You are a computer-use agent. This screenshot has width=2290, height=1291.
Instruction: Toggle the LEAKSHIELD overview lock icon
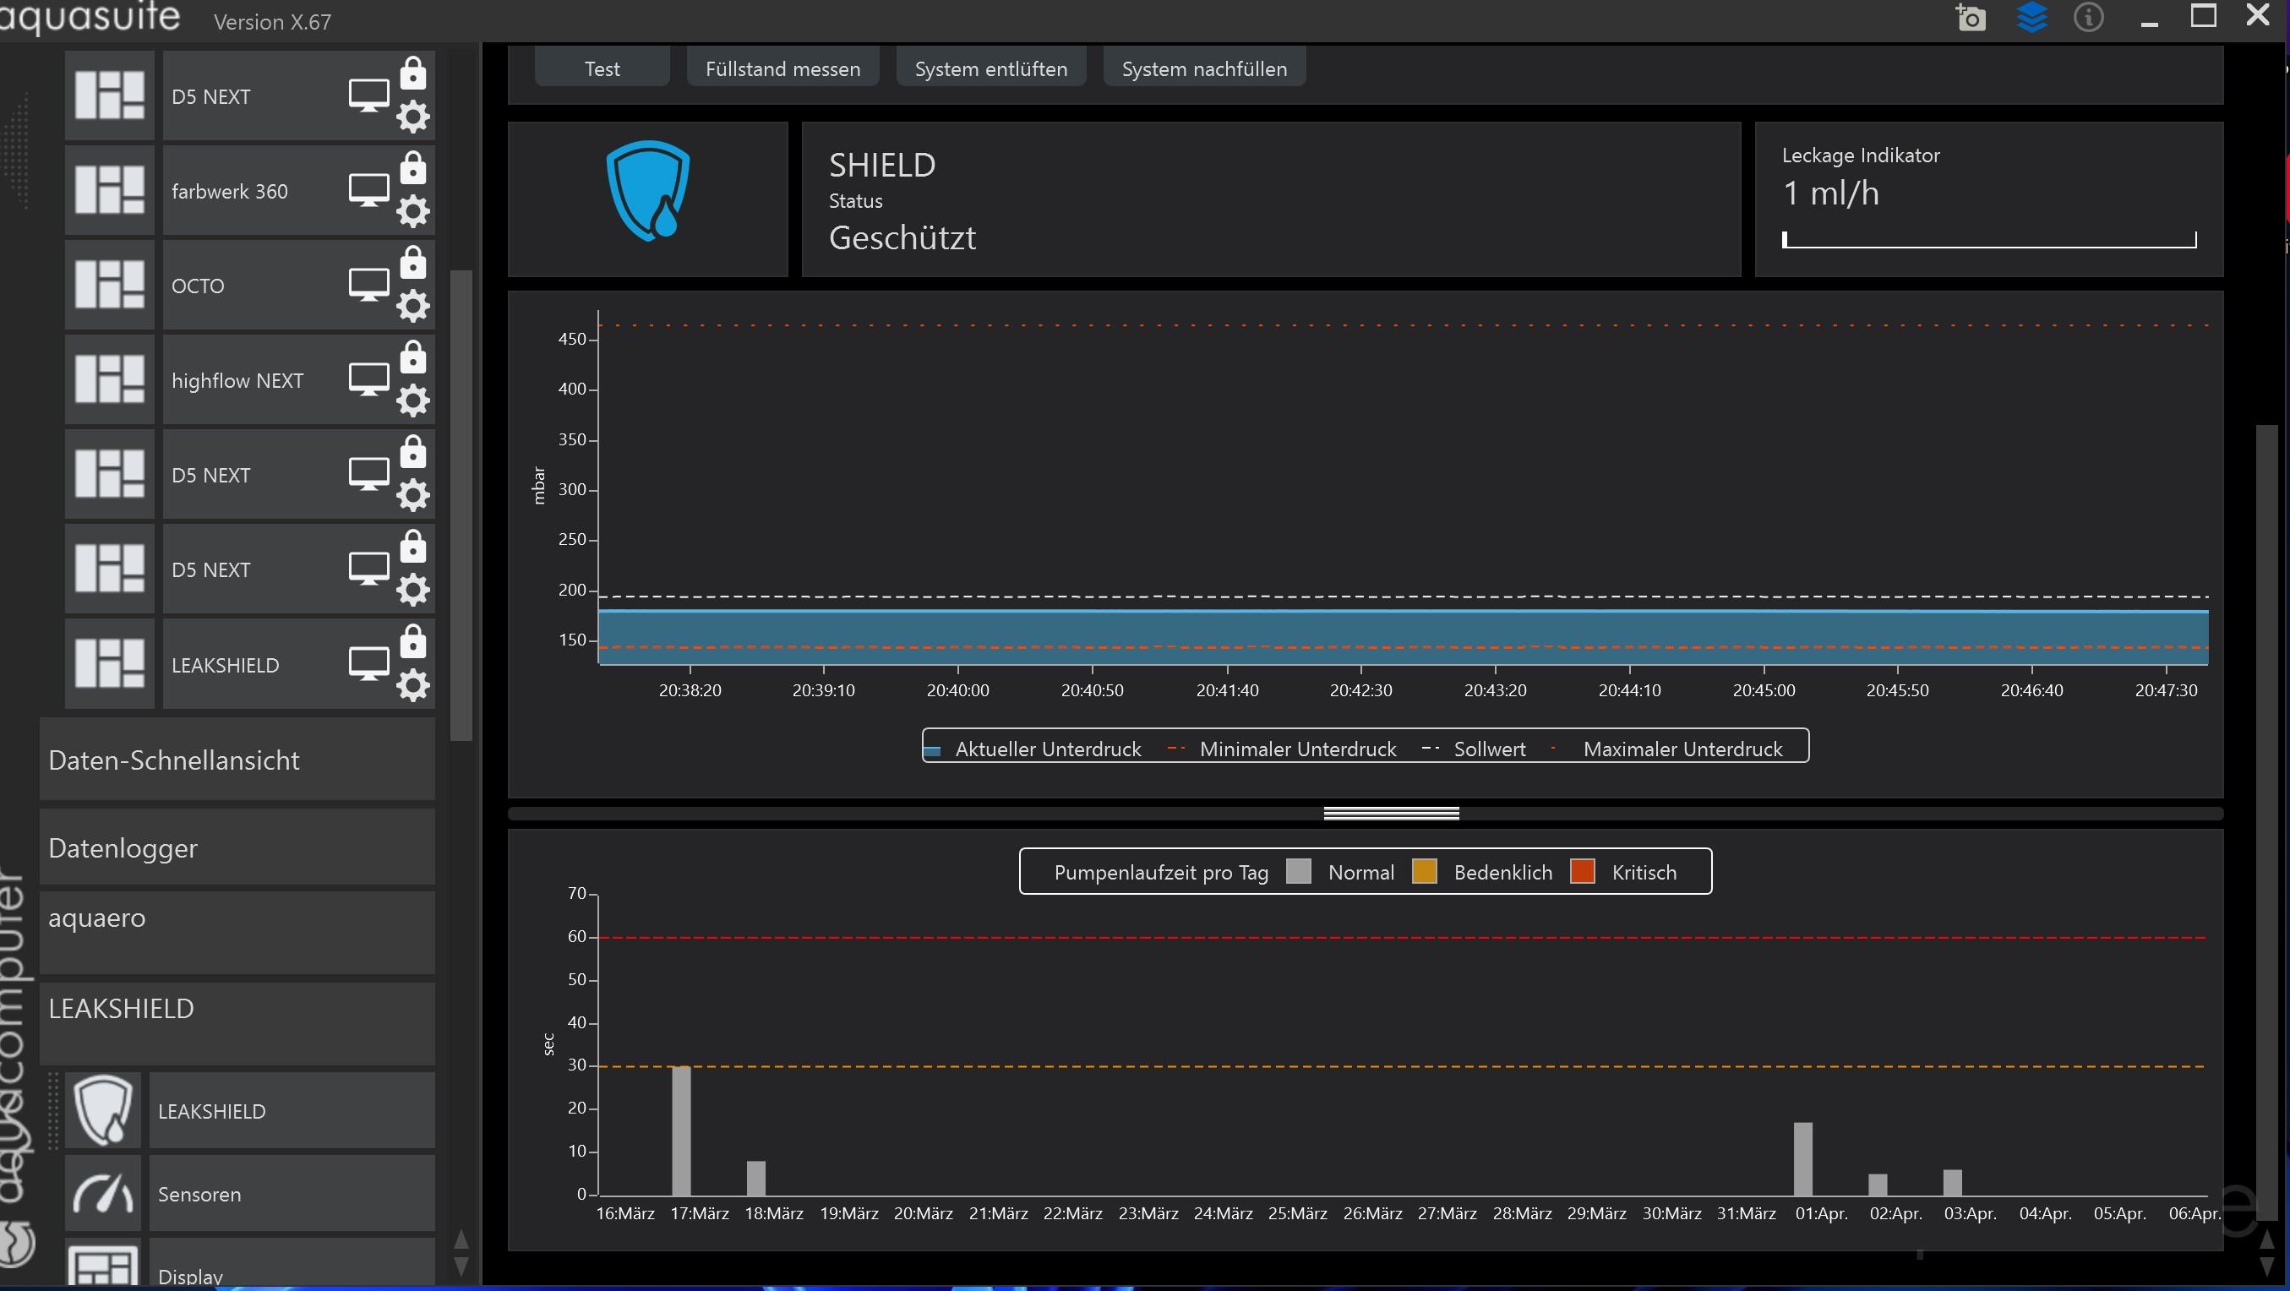coord(412,642)
